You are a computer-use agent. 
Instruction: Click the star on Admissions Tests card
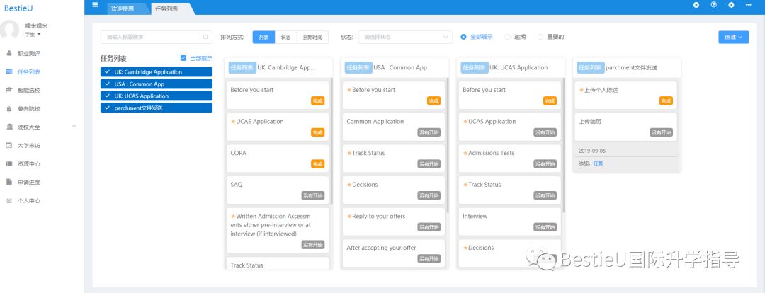pyautogui.click(x=465, y=153)
